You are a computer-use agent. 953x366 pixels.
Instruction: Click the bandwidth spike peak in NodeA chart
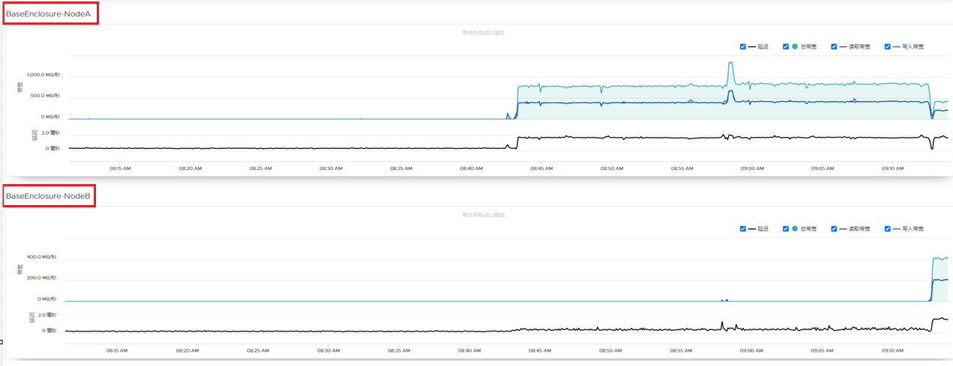[730, 64]
